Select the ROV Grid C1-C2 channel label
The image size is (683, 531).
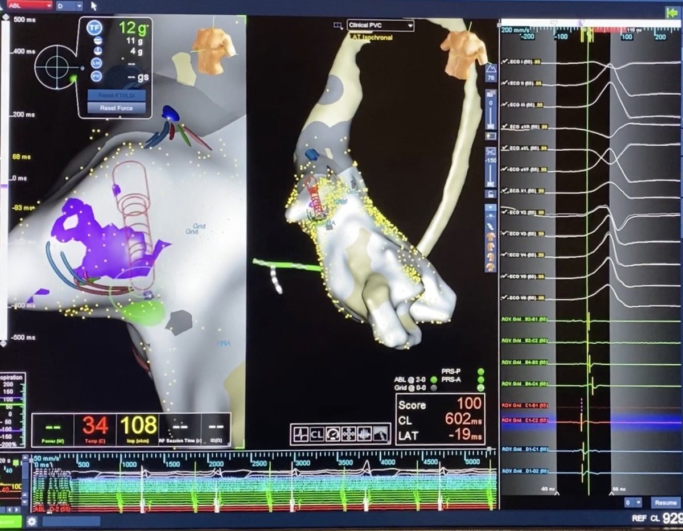click(524, 420)
